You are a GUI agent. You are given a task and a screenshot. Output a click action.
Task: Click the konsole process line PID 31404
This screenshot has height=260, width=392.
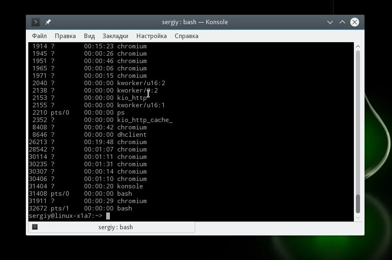pyautogui.click(x=86, y=186)
